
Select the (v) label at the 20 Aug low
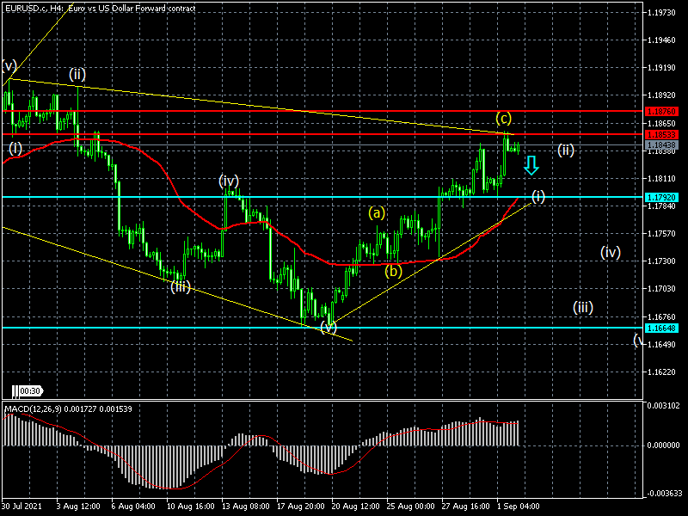328,327
